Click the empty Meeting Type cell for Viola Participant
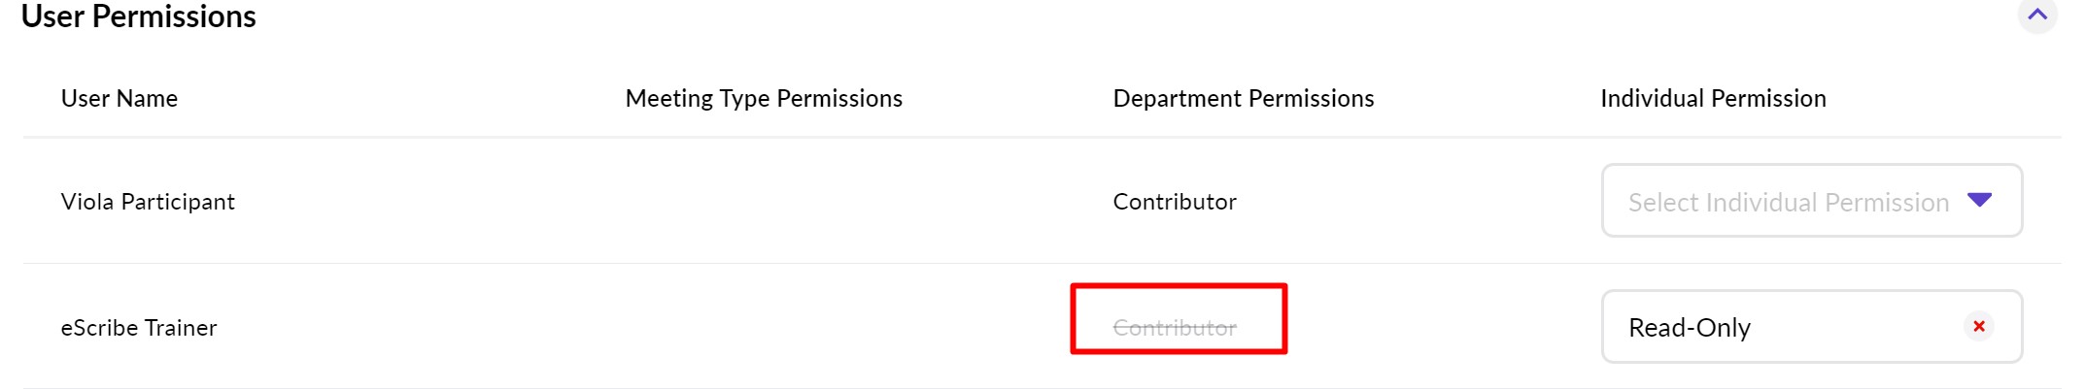Viewport: 2085px width, 389px height. click(x=764, y=202)
